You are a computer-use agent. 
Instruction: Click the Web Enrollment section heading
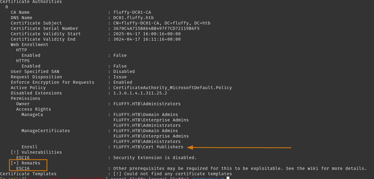point(30,45)
